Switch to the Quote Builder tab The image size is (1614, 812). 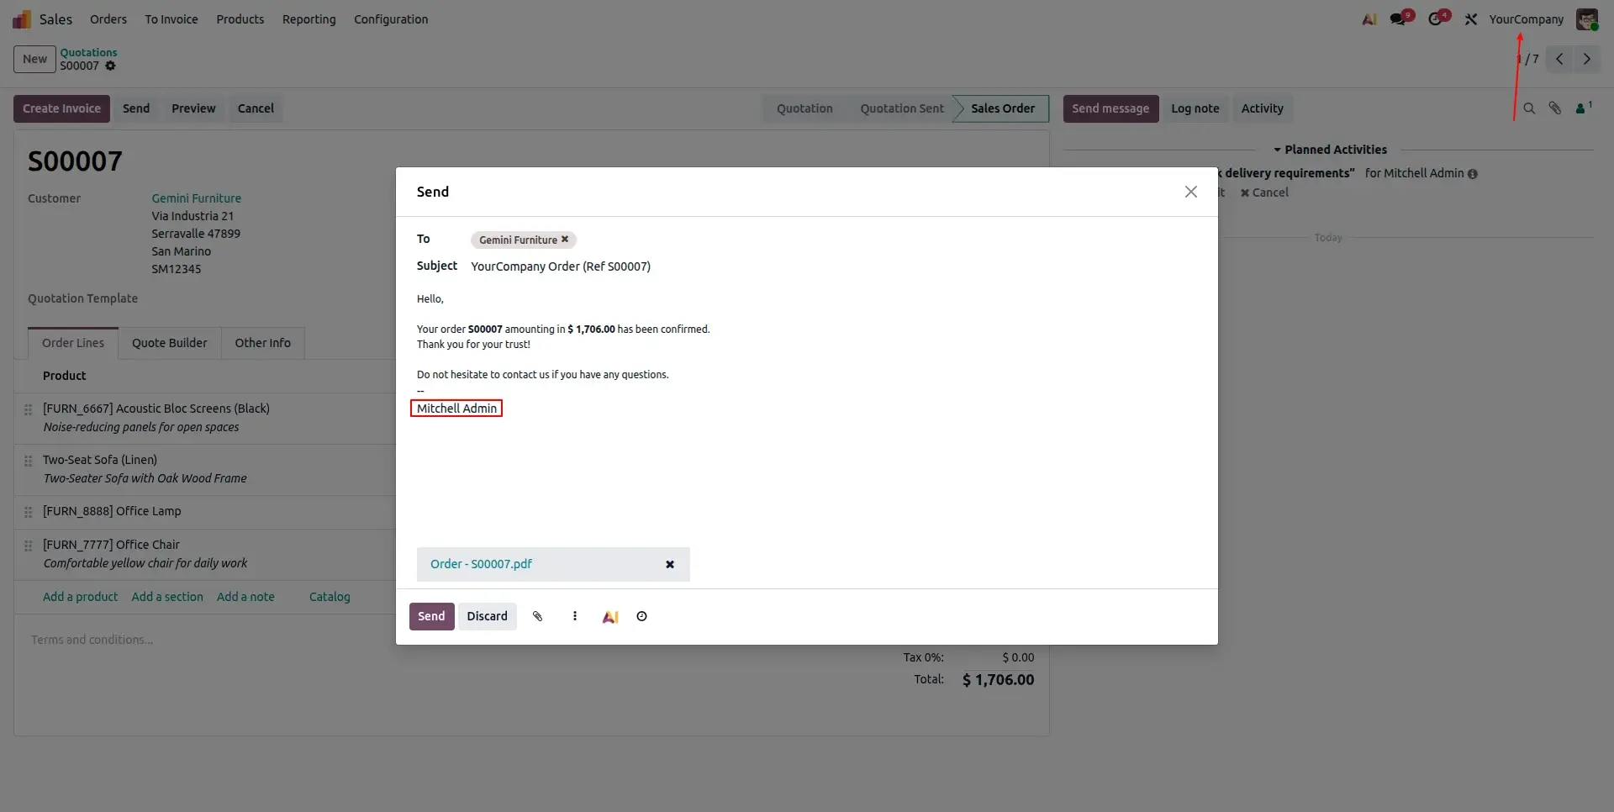(169, 343)
